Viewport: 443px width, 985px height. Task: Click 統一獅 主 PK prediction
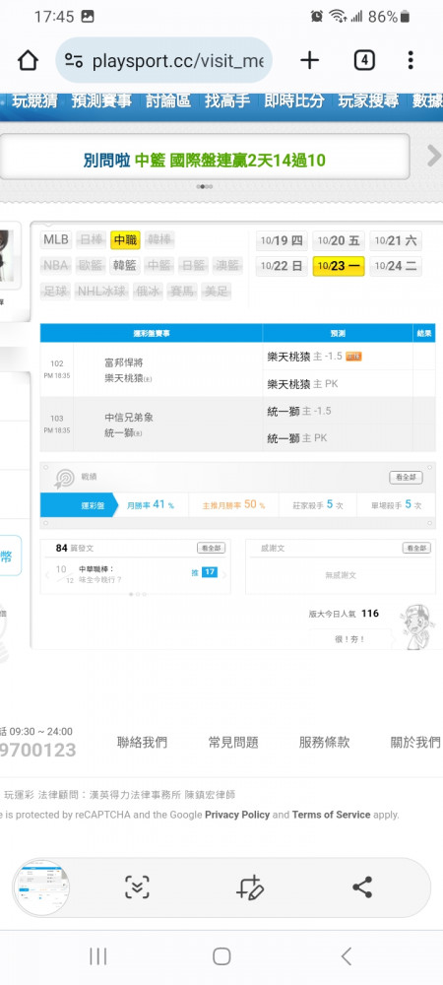(x=296, y=438)
